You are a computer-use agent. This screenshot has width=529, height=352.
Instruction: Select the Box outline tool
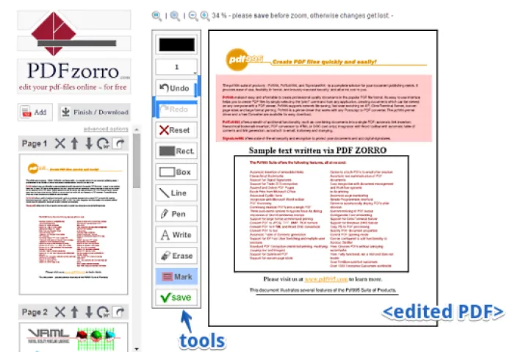[x=176, y=172]
